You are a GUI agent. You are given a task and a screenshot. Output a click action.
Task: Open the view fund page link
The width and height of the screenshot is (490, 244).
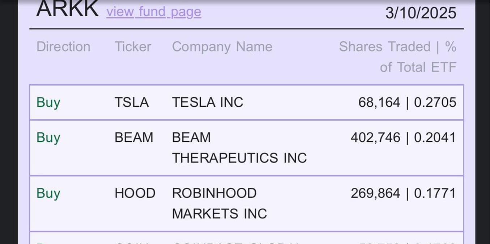point(154,12)
